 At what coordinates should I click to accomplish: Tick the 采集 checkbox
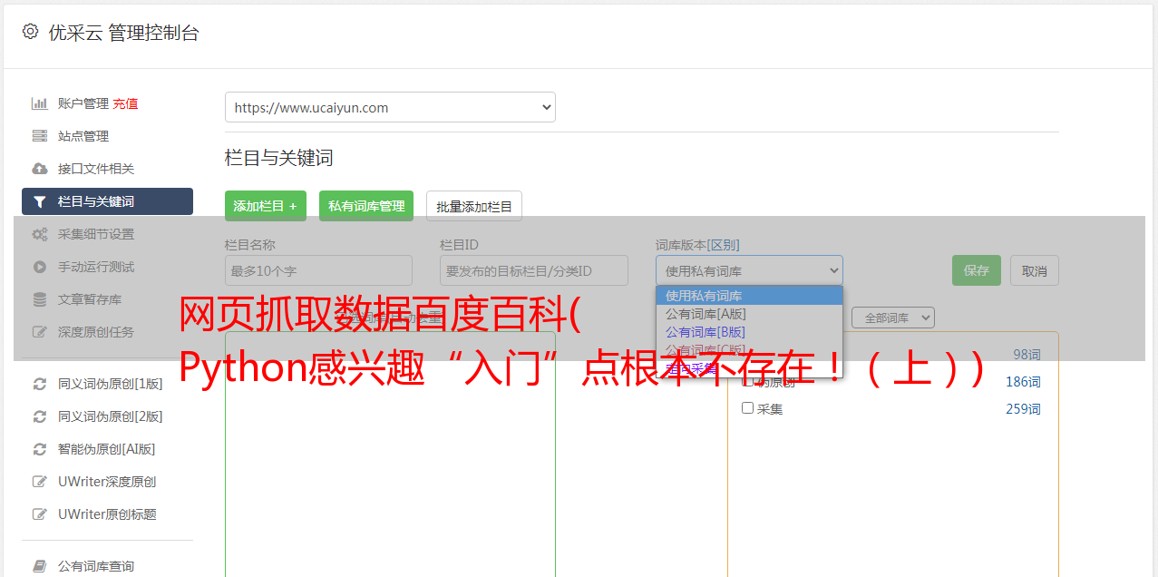748,408
